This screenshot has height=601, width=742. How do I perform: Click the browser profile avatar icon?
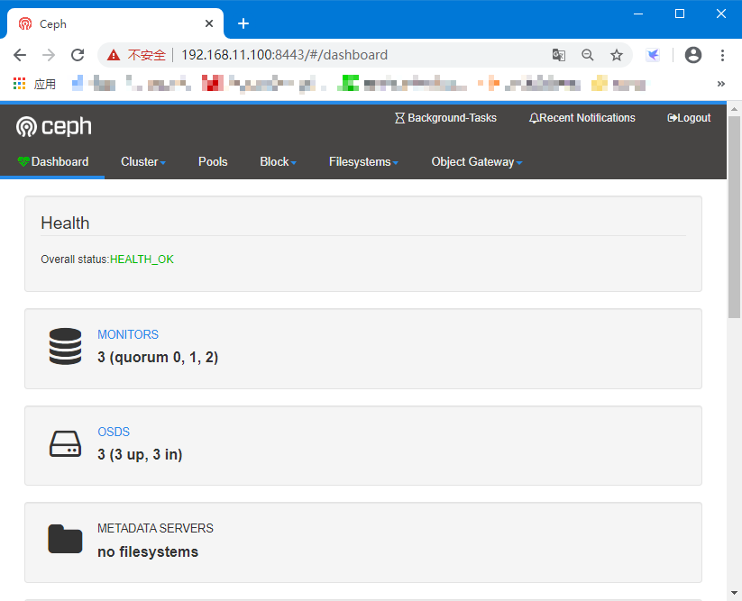(x=693, y=55)
